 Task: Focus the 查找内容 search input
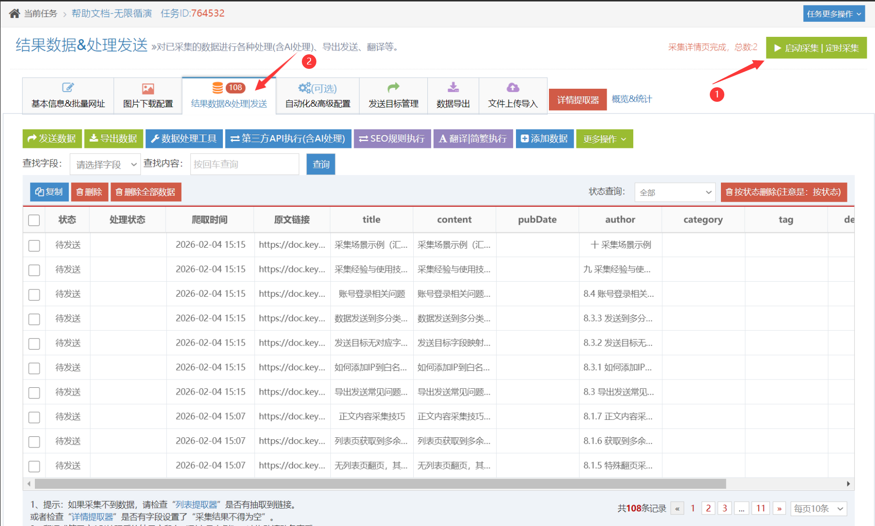click(244, 164)
